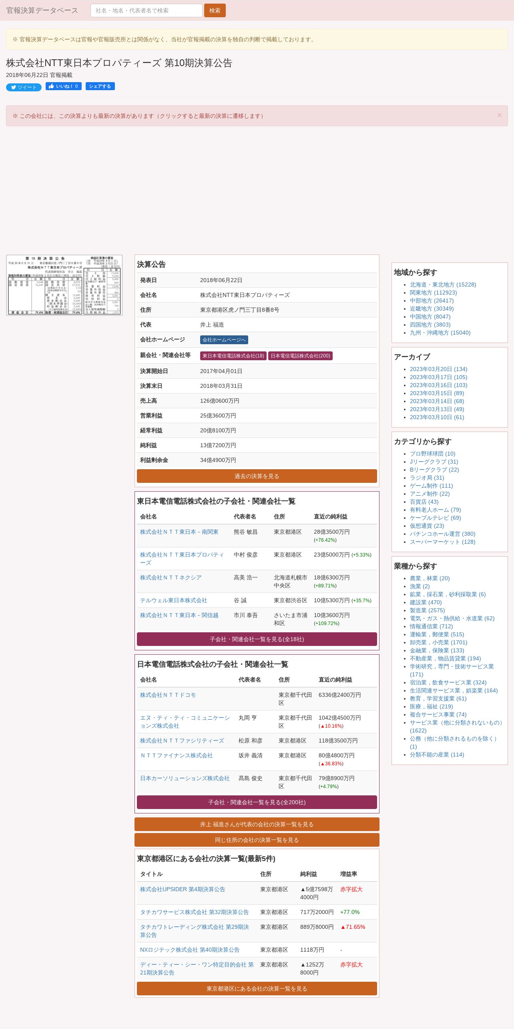Open タチカワサービス株式会社 第32期決算公告 link
Image resolution: width=514 pixels, height=1029 pixels.
click(195, 912)
